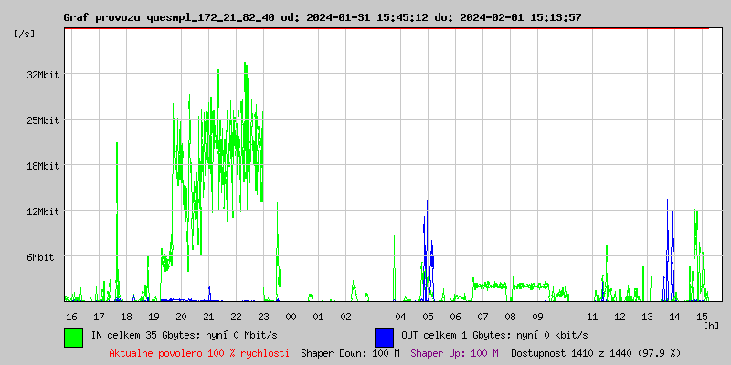Click the 25Mbit y-axis label
The image size is (731, 365).
click(x=43, y=120)
